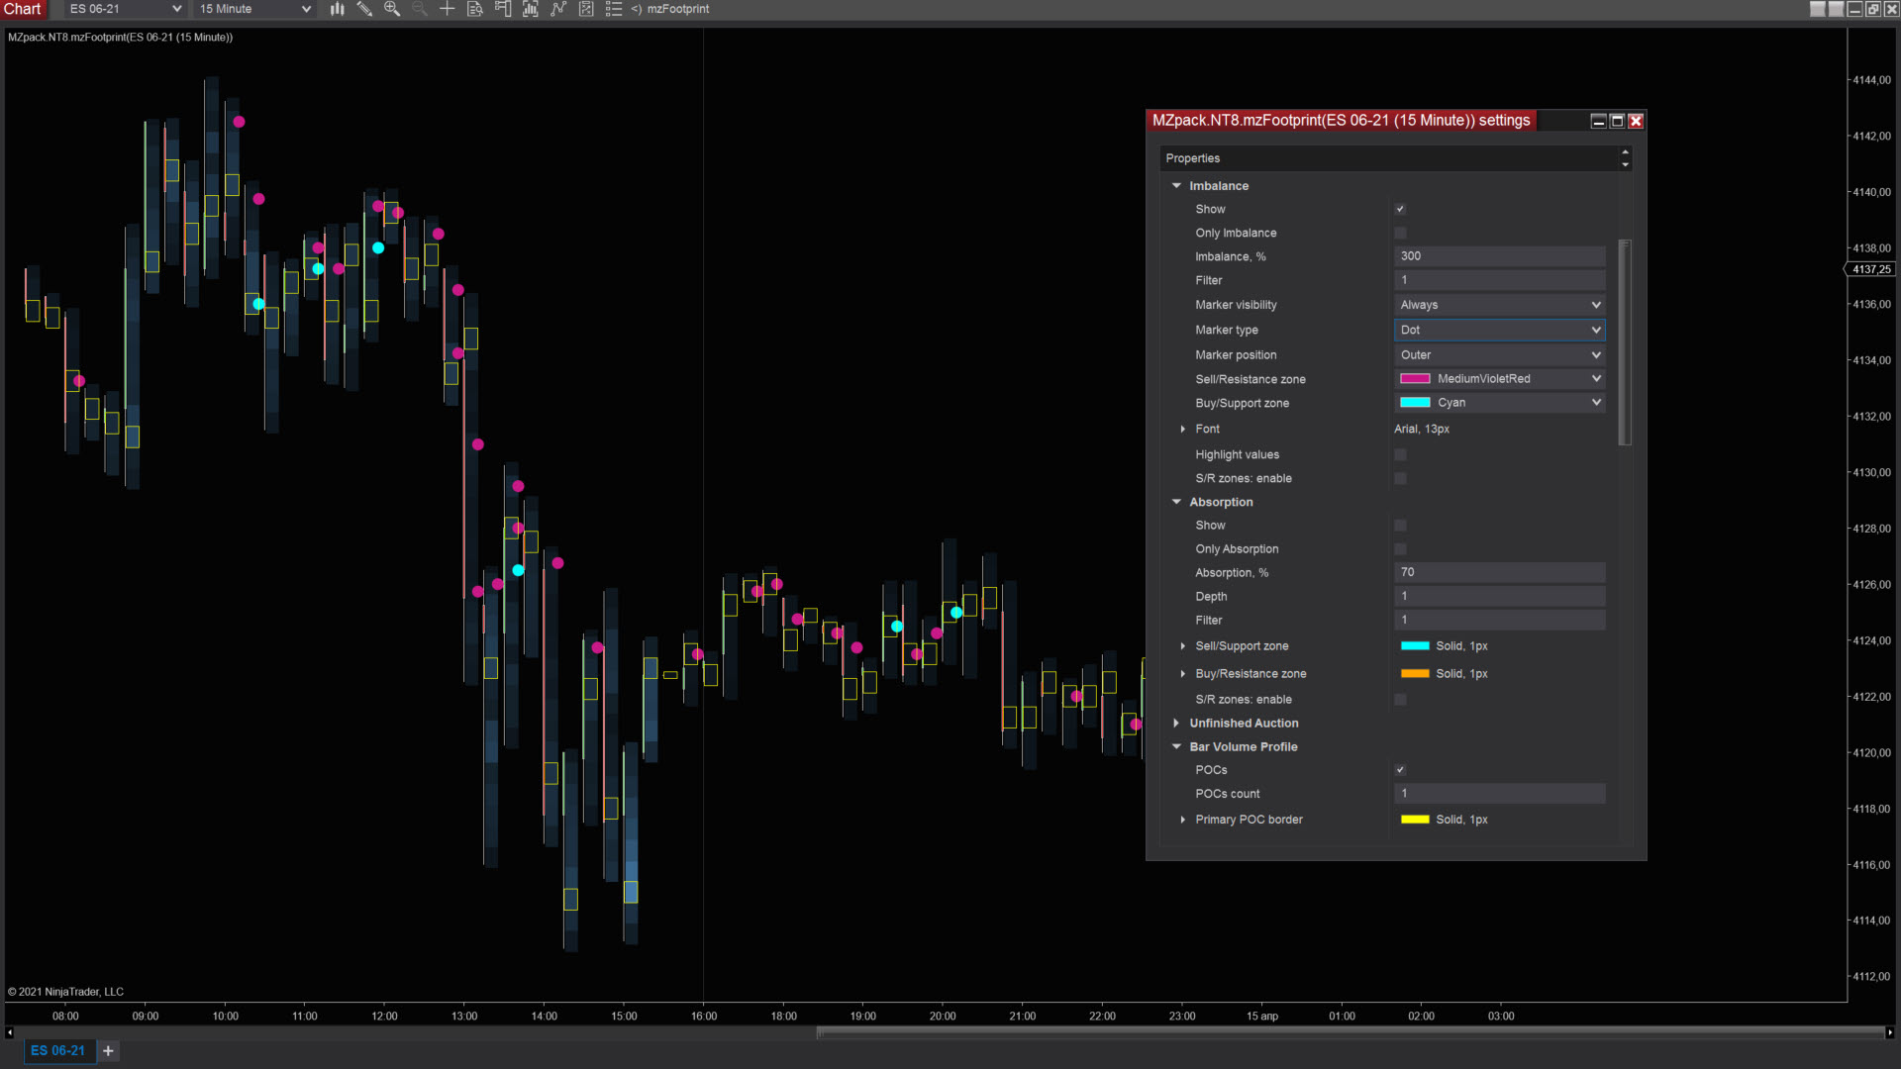This screenshot has height=1069, width=1901.
Task: Enable Imbalance S/R zones checkbox
Action: click(1400, 478)
